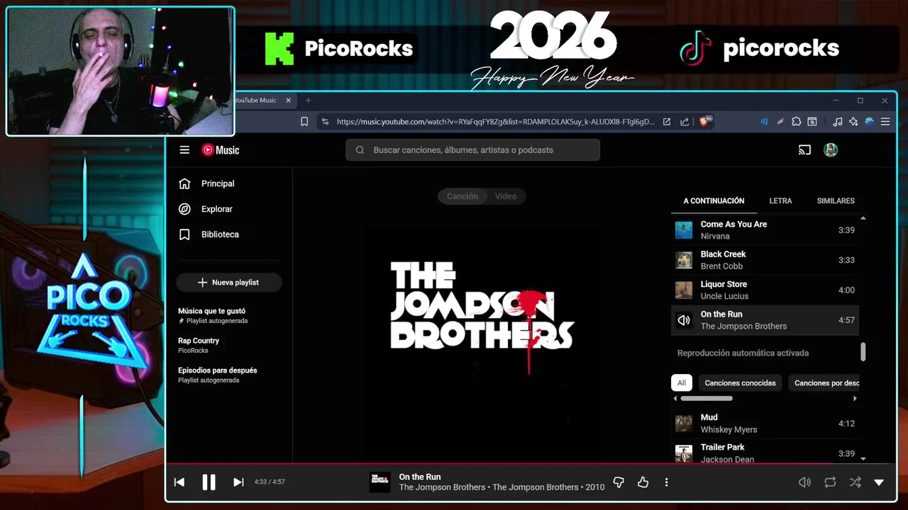Skip to the previous track
The height and width of the screenshot is (510, 908).
(x=179, y=482)
